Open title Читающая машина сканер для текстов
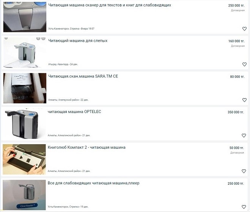 pyautogui.click(x=110, y=5)
